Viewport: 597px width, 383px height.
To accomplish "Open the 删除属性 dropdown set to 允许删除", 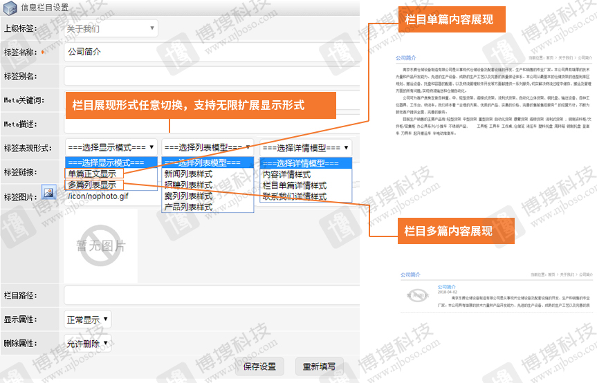I will [87, 343].
